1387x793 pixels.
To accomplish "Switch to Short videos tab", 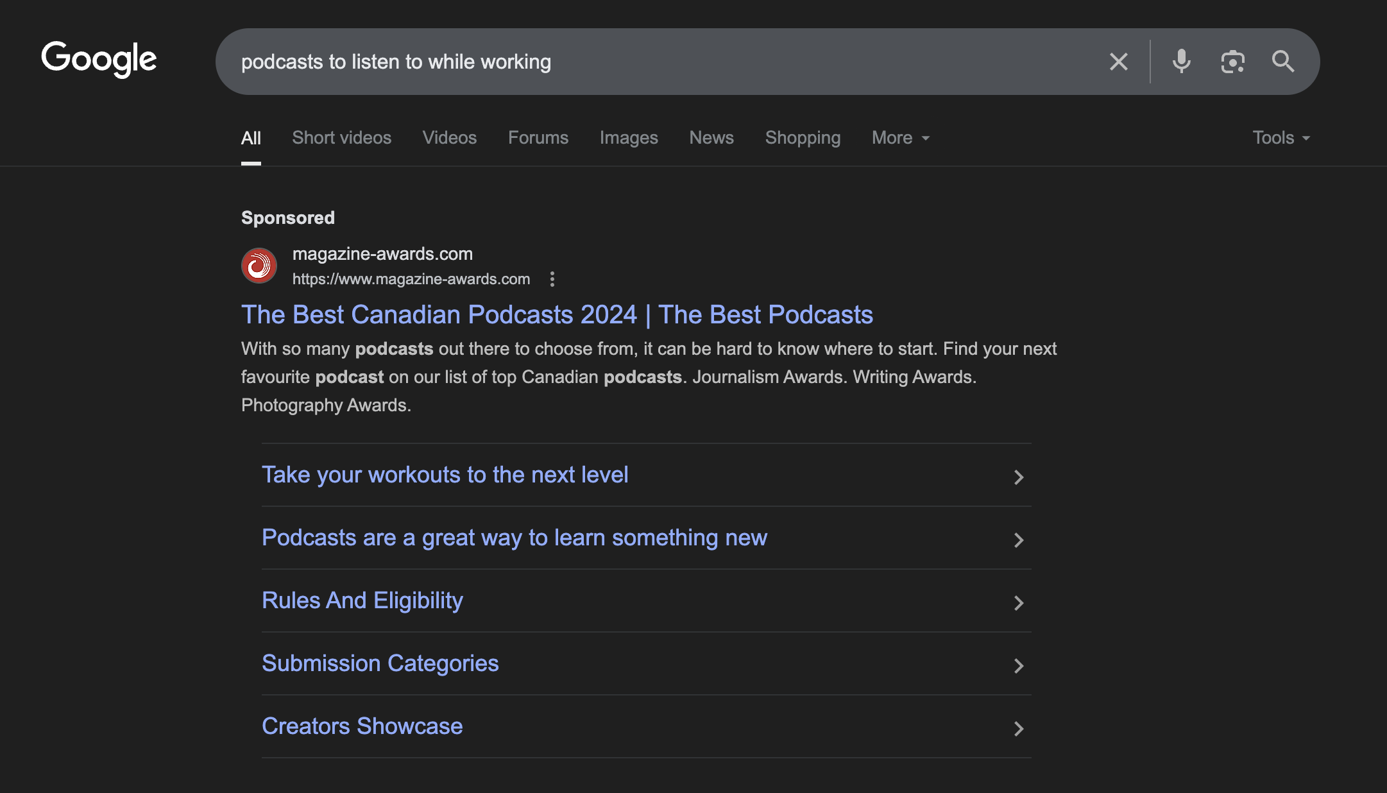I will point(342,138).
